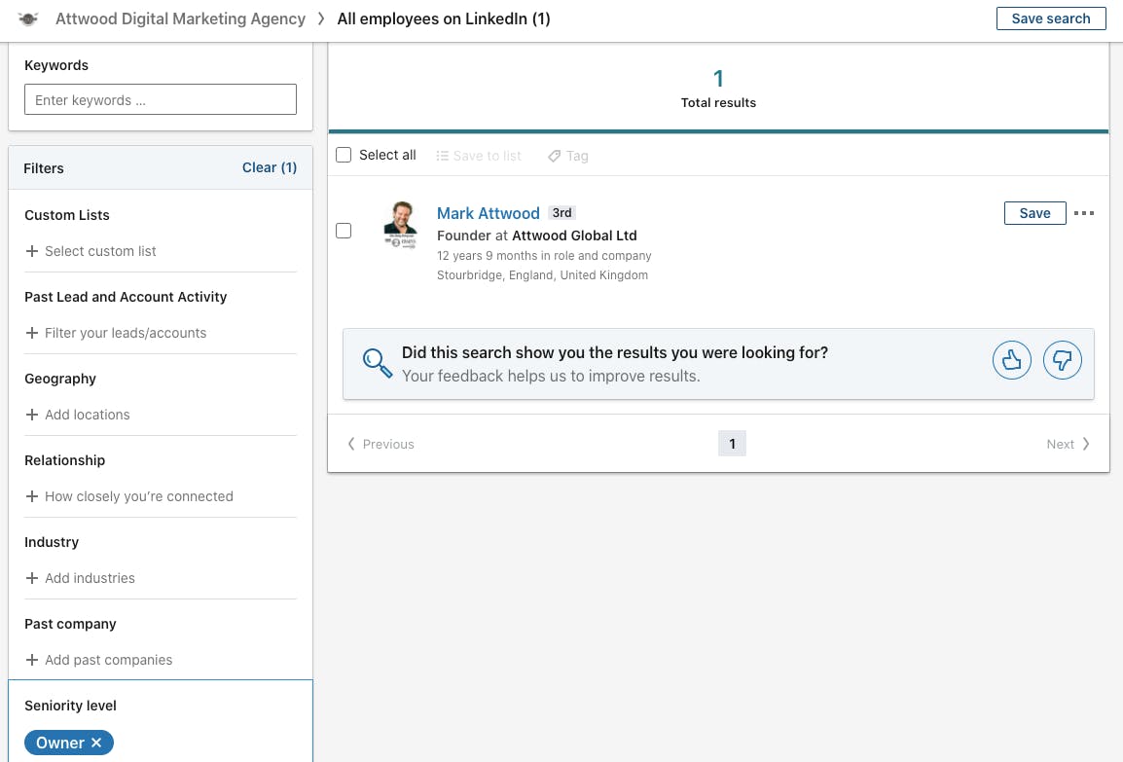Viewport: 1123px width, 762px height.
Task: Click into the Enter keywords field
Action: [161, 99]
